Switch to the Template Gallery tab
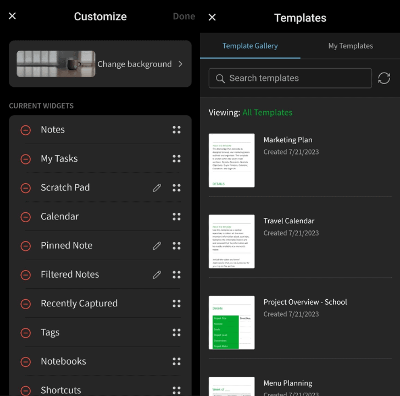 coord(250,46)
